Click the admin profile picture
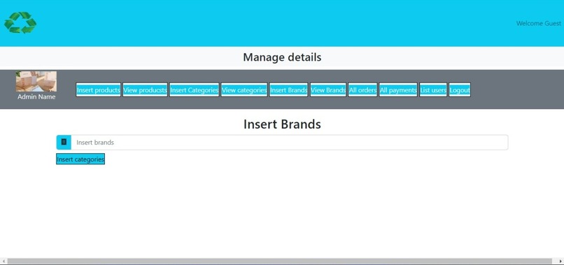Image resolution: width=564 pixels, height=265 pixels. click(x=36, y=81)
